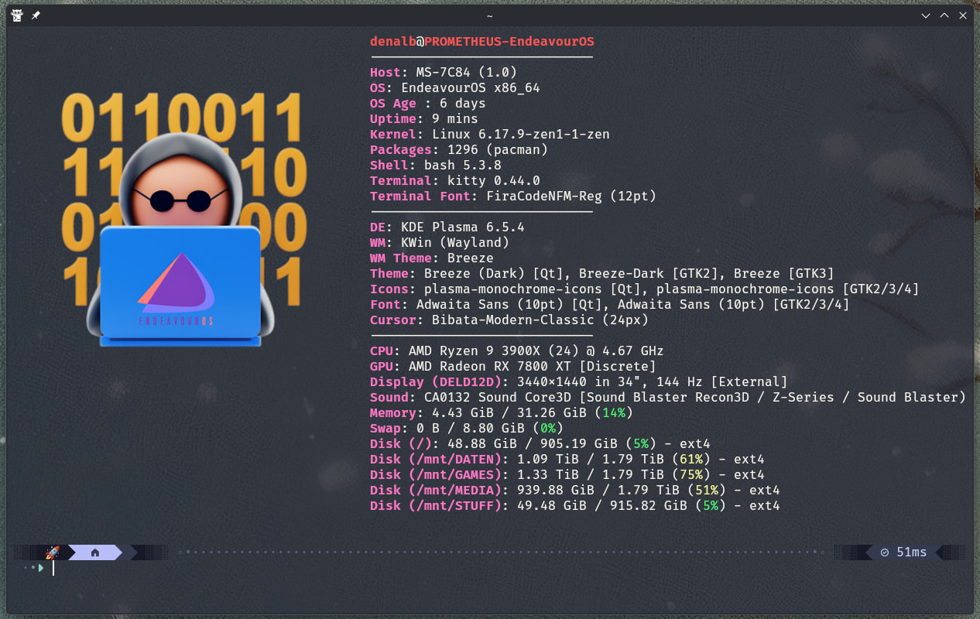Click the green 14% memory usage value

613,413
